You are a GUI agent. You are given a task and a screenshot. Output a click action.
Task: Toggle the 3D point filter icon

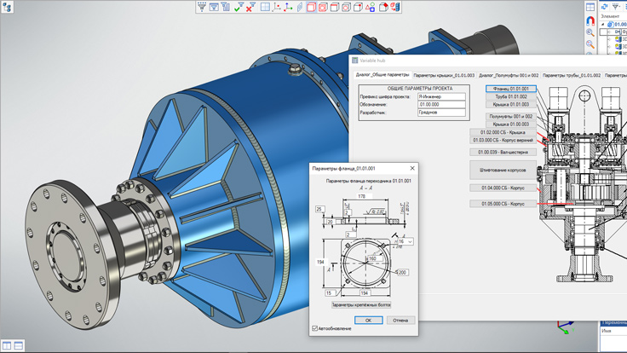[276, 7]
